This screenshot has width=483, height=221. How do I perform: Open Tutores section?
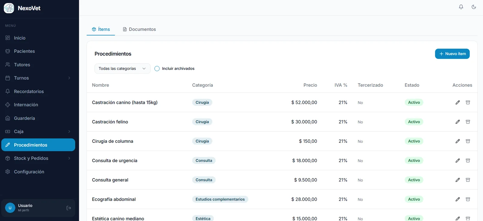[38, 65]
